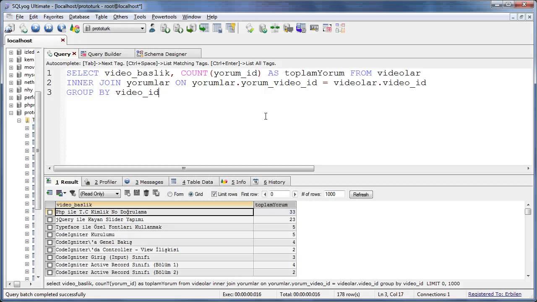Click the save changes disk icon
Screen dimensions: 537x302
(x=137, y=193)
